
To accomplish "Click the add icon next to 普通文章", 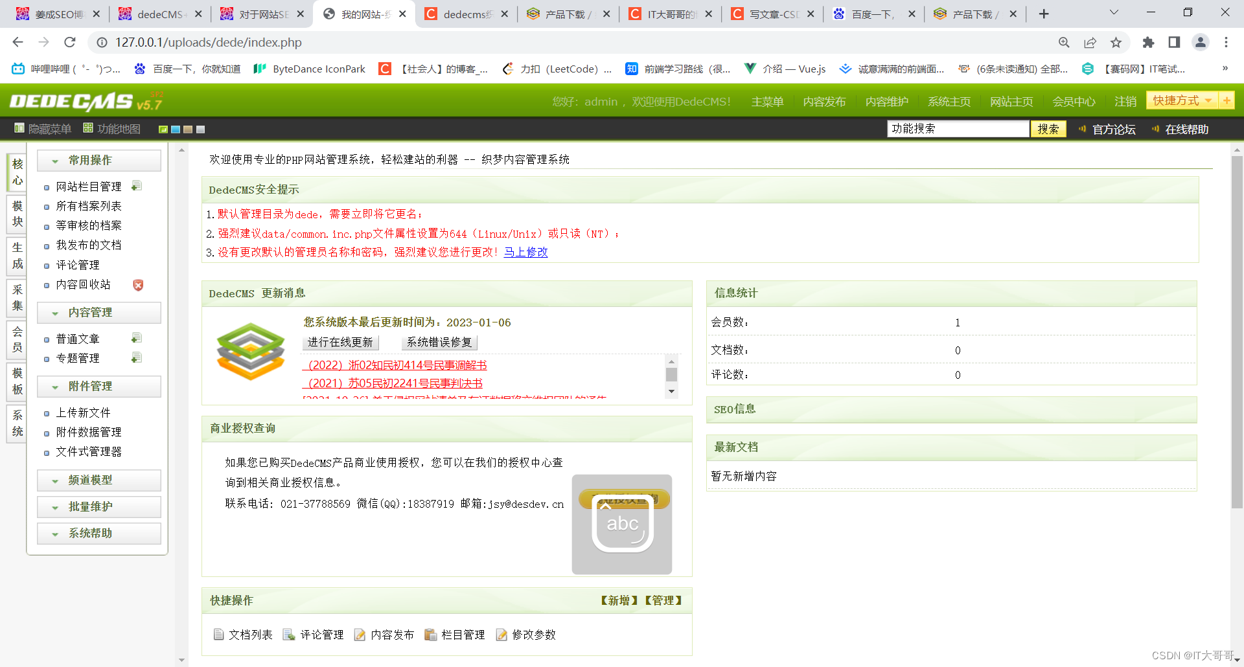I will tap(136, 338).
